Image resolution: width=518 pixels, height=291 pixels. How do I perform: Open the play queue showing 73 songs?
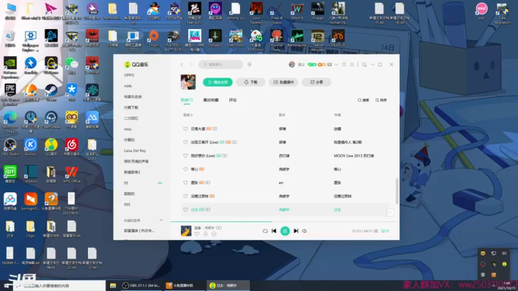[385, 231]
